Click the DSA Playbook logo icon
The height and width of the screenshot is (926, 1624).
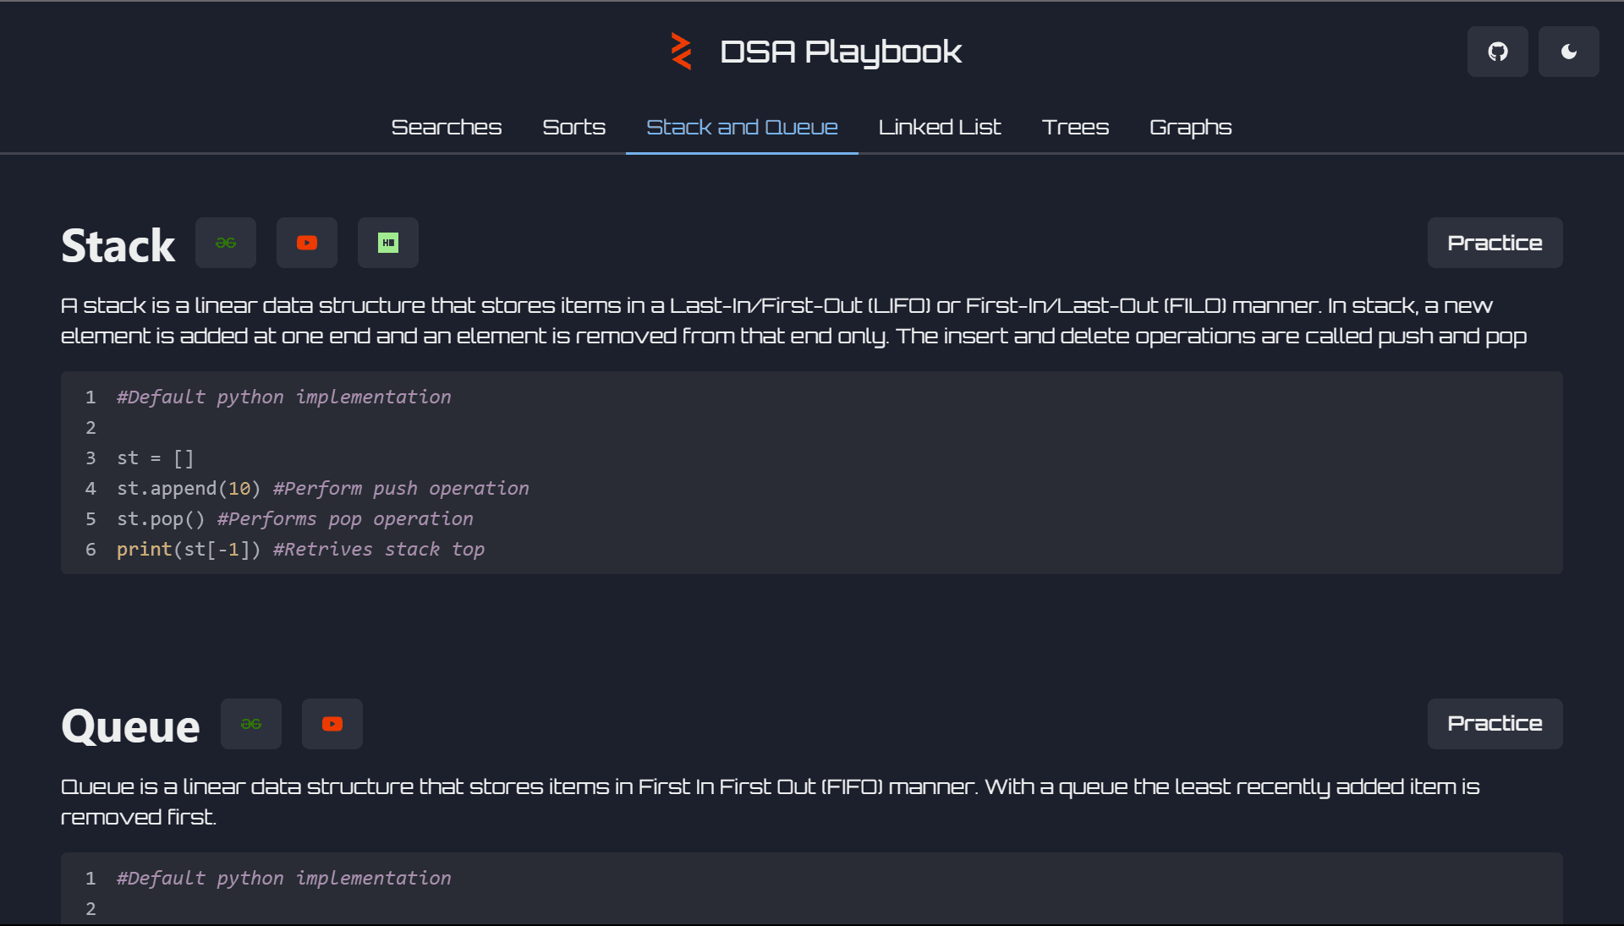click(681, 52)
